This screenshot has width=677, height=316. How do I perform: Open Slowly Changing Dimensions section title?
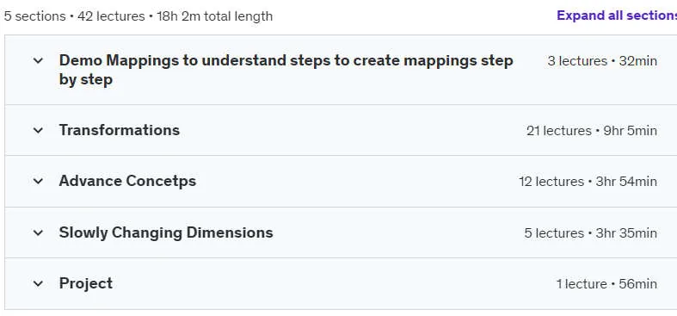166,232
